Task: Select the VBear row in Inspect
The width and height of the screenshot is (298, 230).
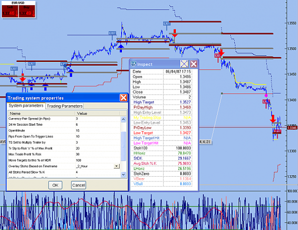Action: (x=162, y=179)
